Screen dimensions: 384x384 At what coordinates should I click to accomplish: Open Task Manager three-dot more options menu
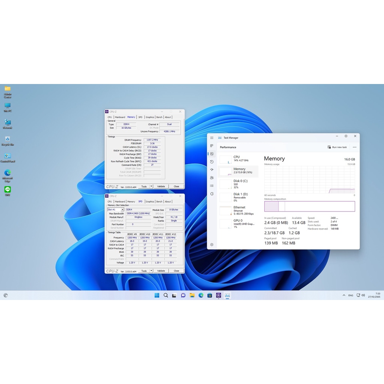354,147
